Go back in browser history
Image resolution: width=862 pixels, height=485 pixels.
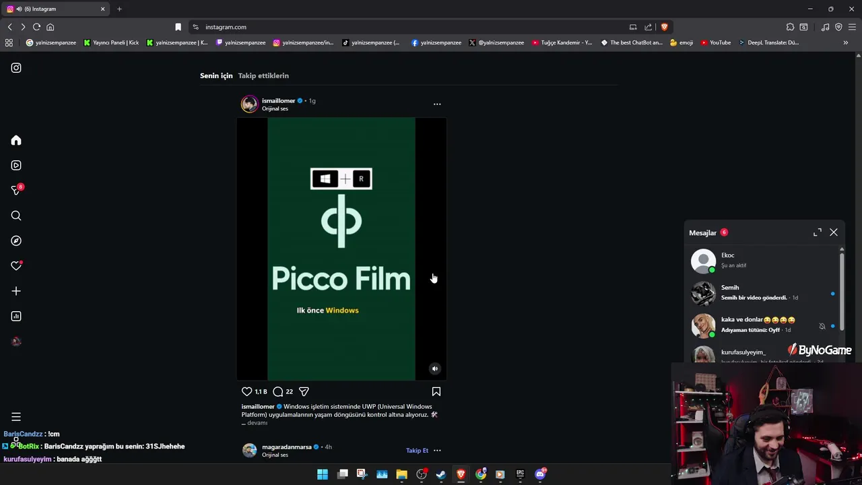(9, 27)
